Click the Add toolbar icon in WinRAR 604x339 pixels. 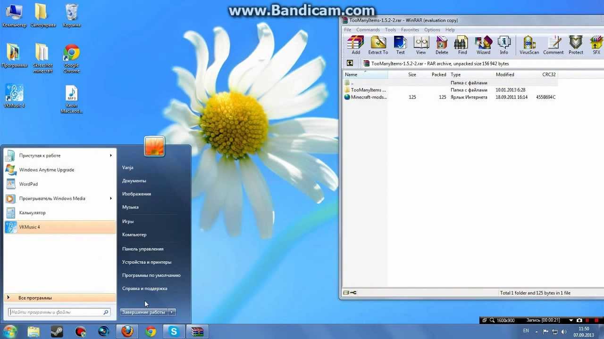pos(355,45)
